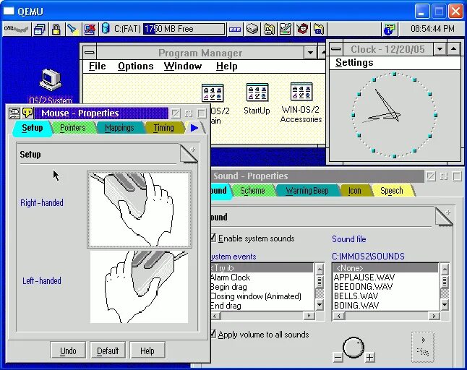Click the flashlight Find Objects icon
The image size is (467, 370).
tap(72, 29)
